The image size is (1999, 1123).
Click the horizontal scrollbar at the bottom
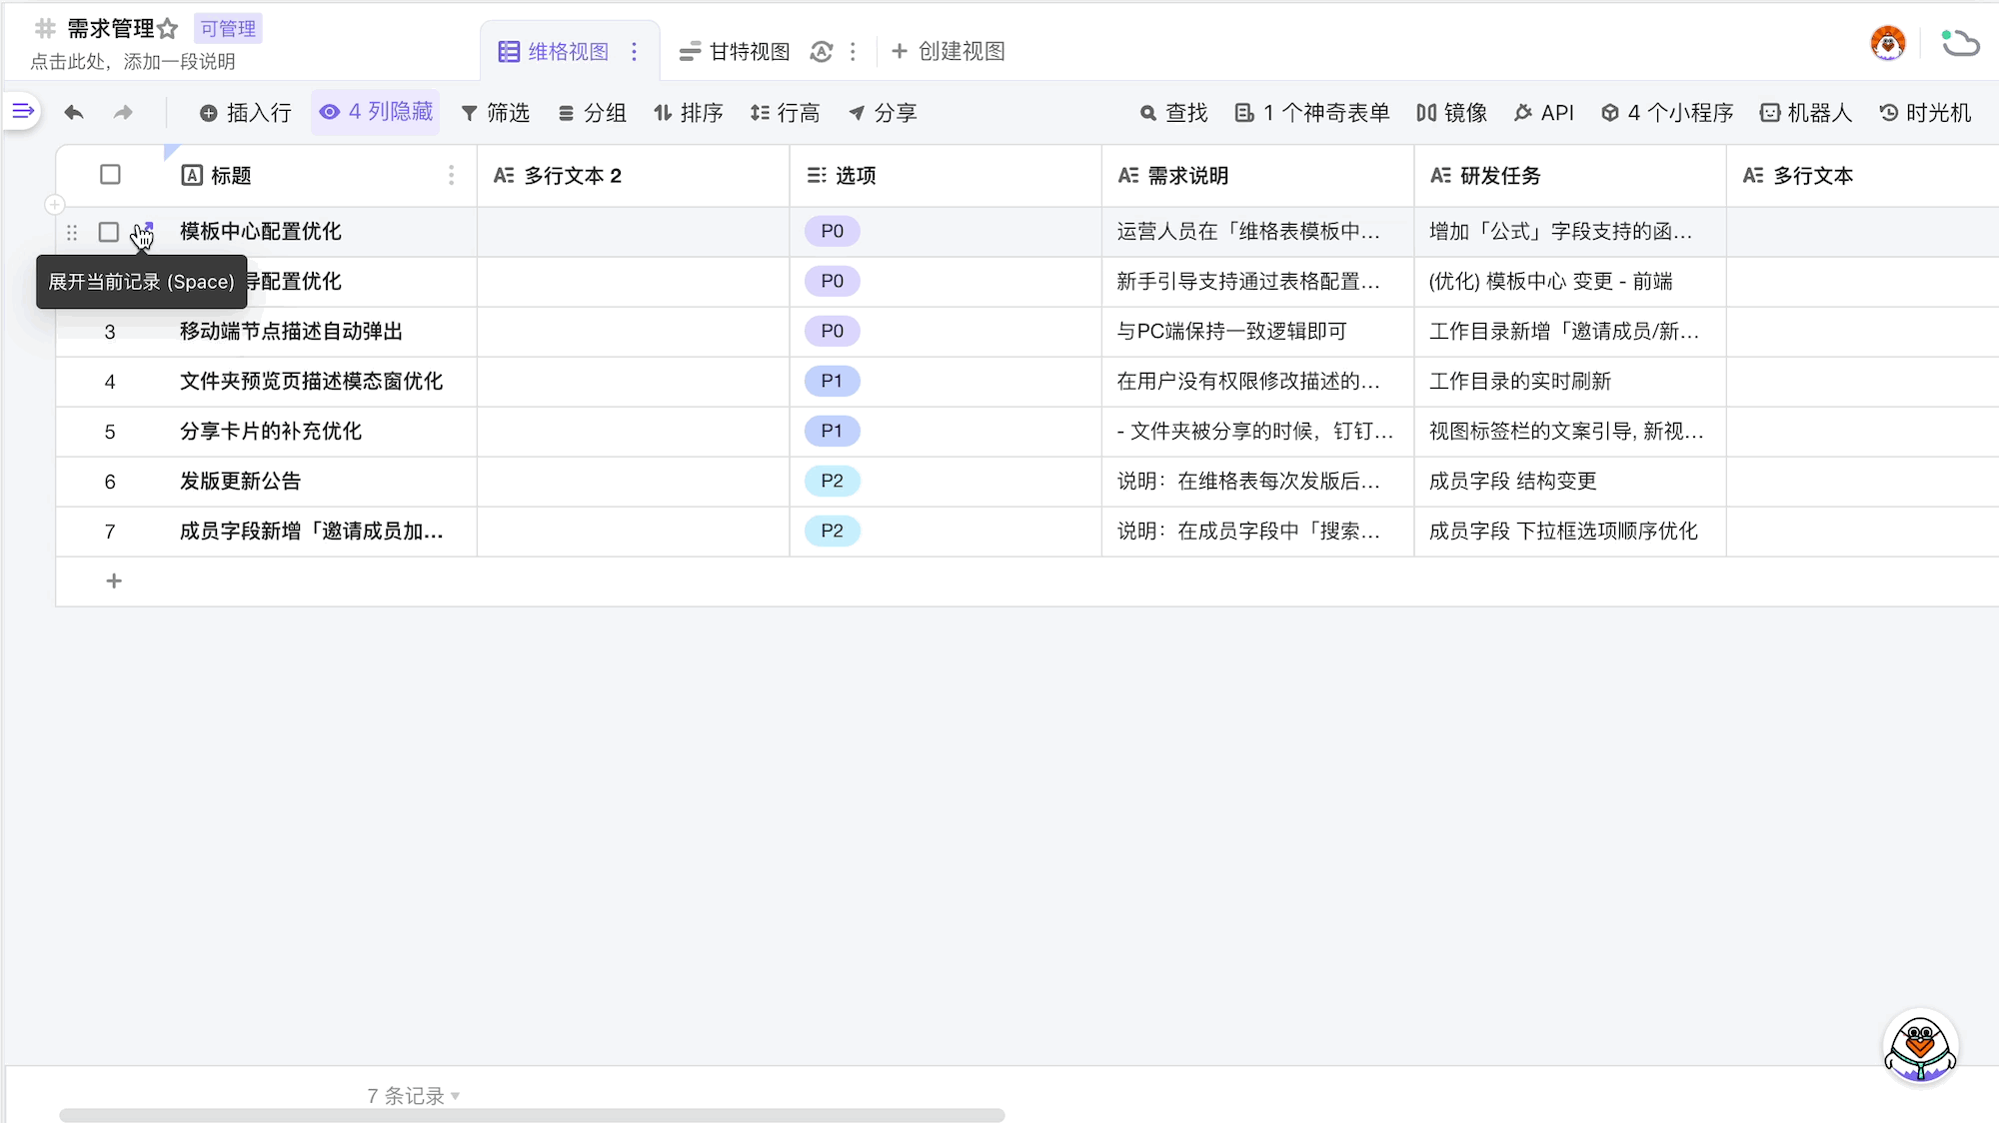point(532,1115)
